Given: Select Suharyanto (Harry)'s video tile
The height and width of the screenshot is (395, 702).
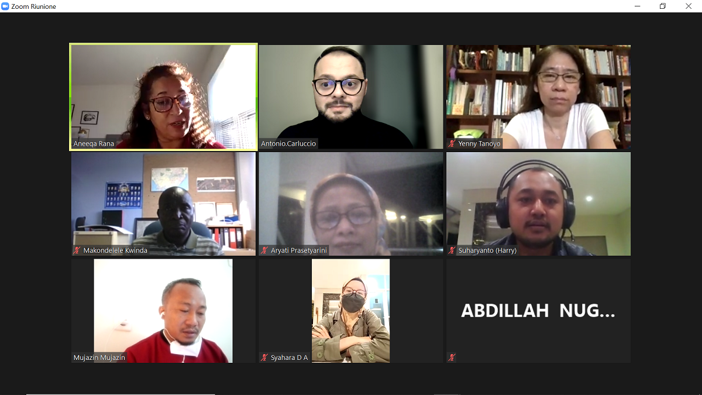Looking at the screenshot, I should [538, 204].
